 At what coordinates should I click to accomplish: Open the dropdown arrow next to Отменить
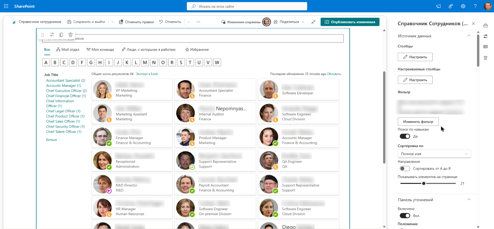[188, 22]
